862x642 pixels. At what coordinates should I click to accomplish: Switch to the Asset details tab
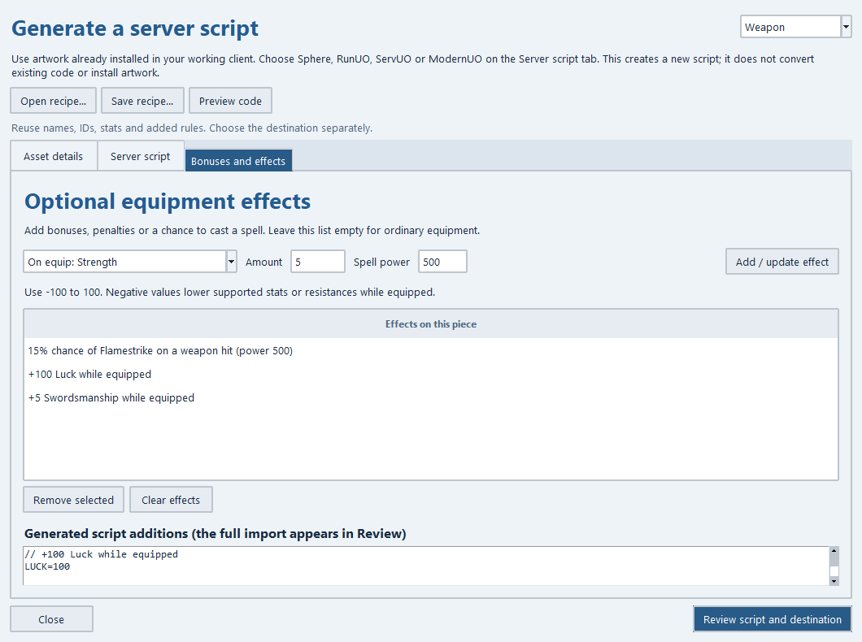pyautogui.click(x=54, y=157)
